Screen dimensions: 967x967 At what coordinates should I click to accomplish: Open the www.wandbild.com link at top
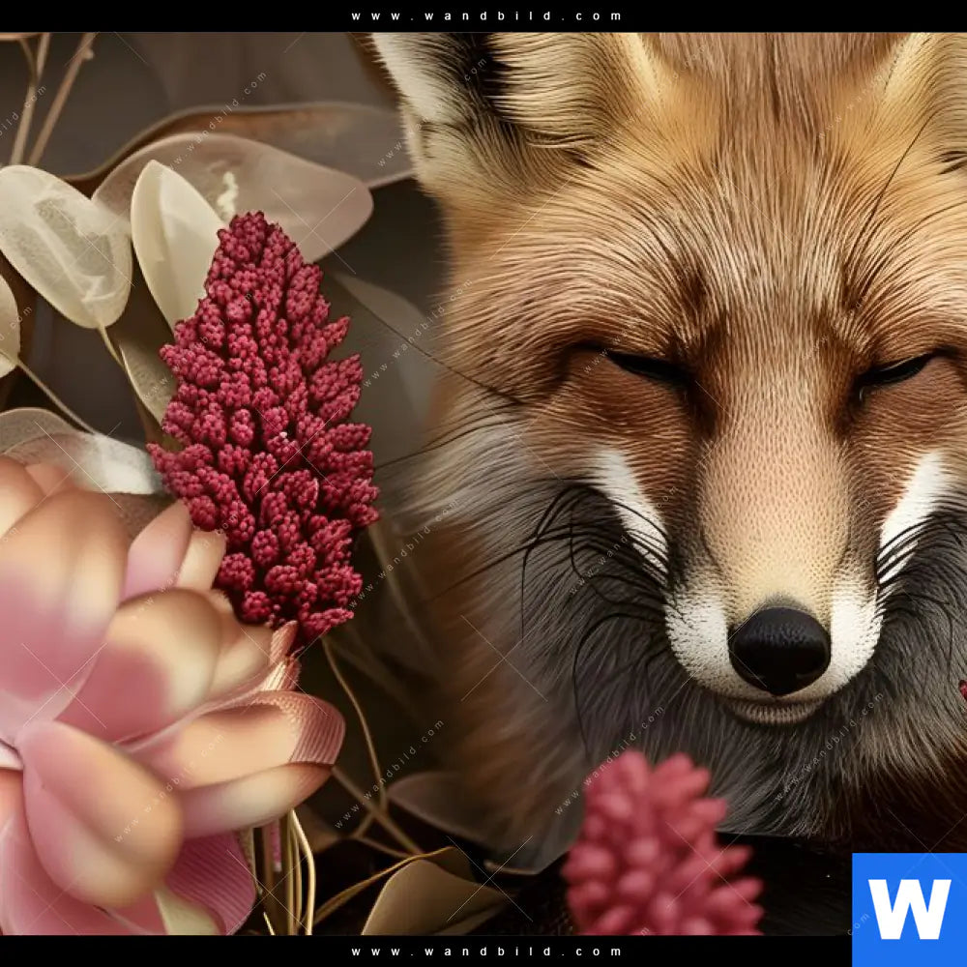[x=486, y=15]
